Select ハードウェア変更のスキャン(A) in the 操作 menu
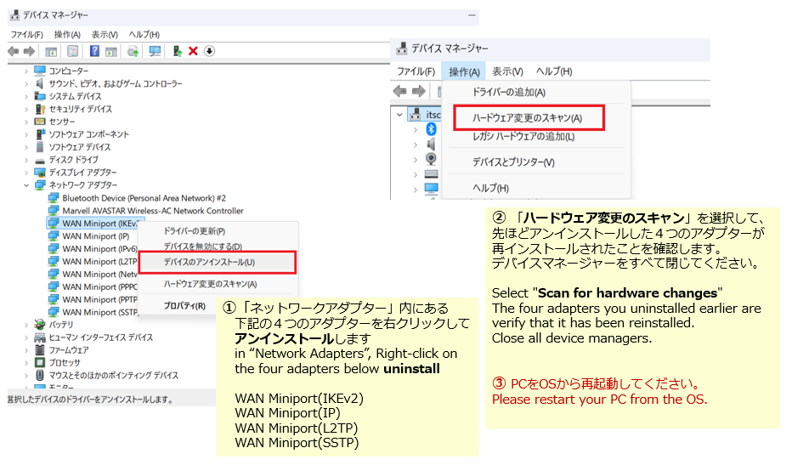Viewport: 792px width, 465px height. pos(527,117)
